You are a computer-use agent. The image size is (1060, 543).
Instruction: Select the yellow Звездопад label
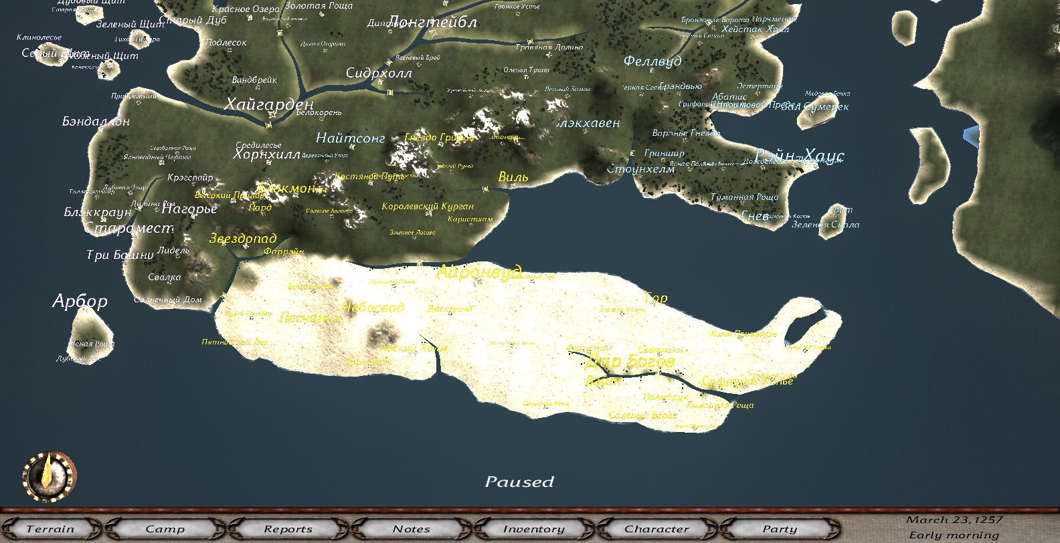pyautogui.click(x=243, y=238)
